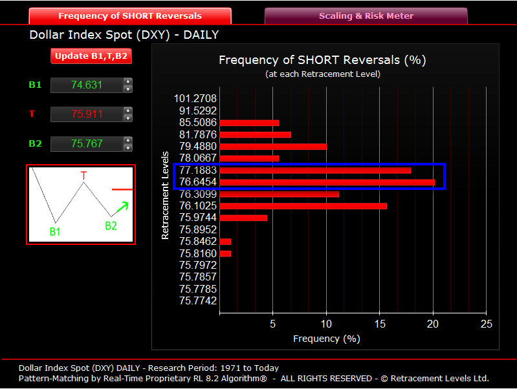The height and width of the screenshot is (389, 517).
Task: Click the red bar at level 79.4880
Action: [273, 147]
